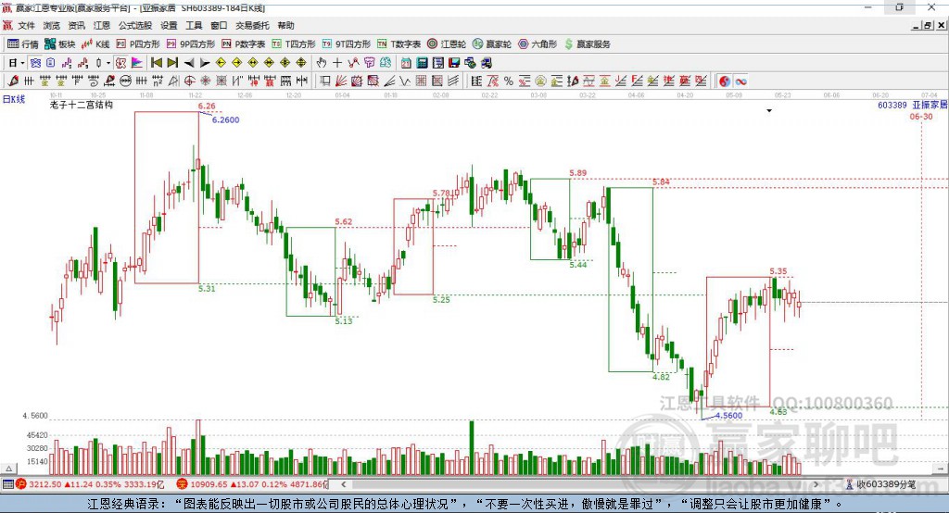This screenshot has height=513, width=949.
Task: Open the T四方形 tool
Action: pos(294,44)
